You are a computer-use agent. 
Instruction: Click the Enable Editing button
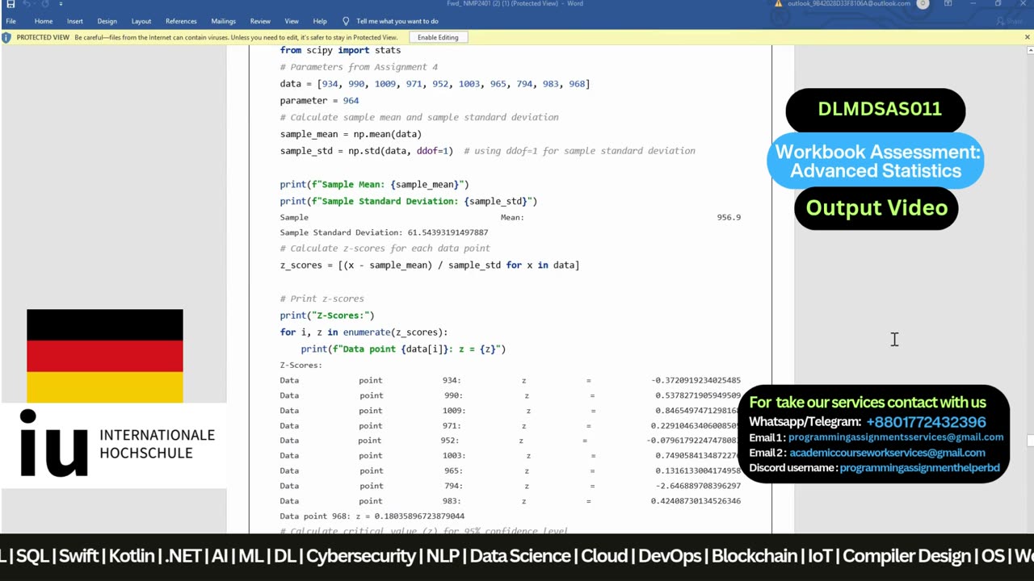pos(438,37)
